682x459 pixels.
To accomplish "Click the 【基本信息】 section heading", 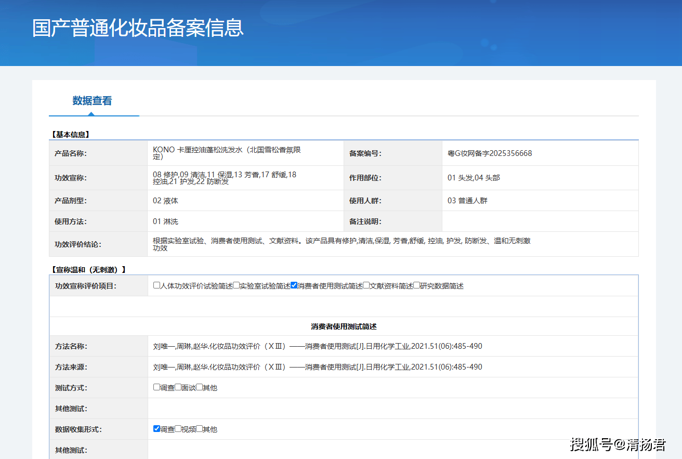I will click(x=70, y=135).
